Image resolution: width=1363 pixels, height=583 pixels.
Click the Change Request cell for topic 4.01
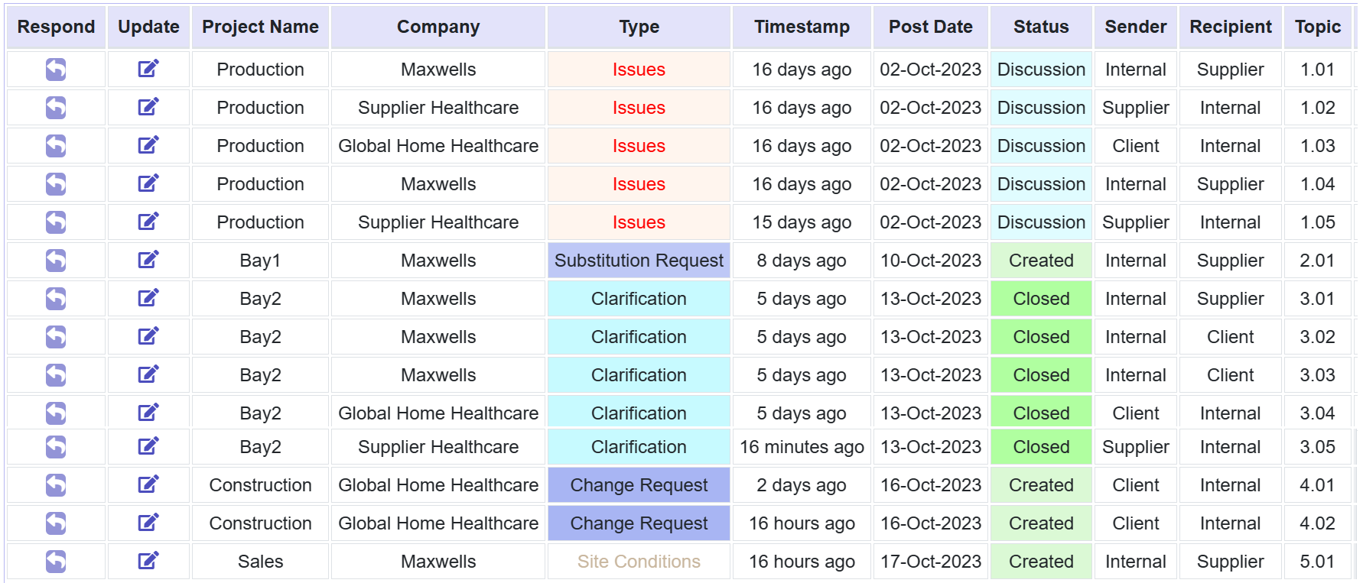[x=639, y=485]
